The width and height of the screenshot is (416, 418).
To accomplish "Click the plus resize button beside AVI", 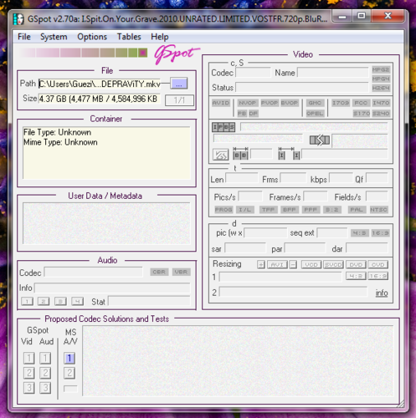I will 261,264.
